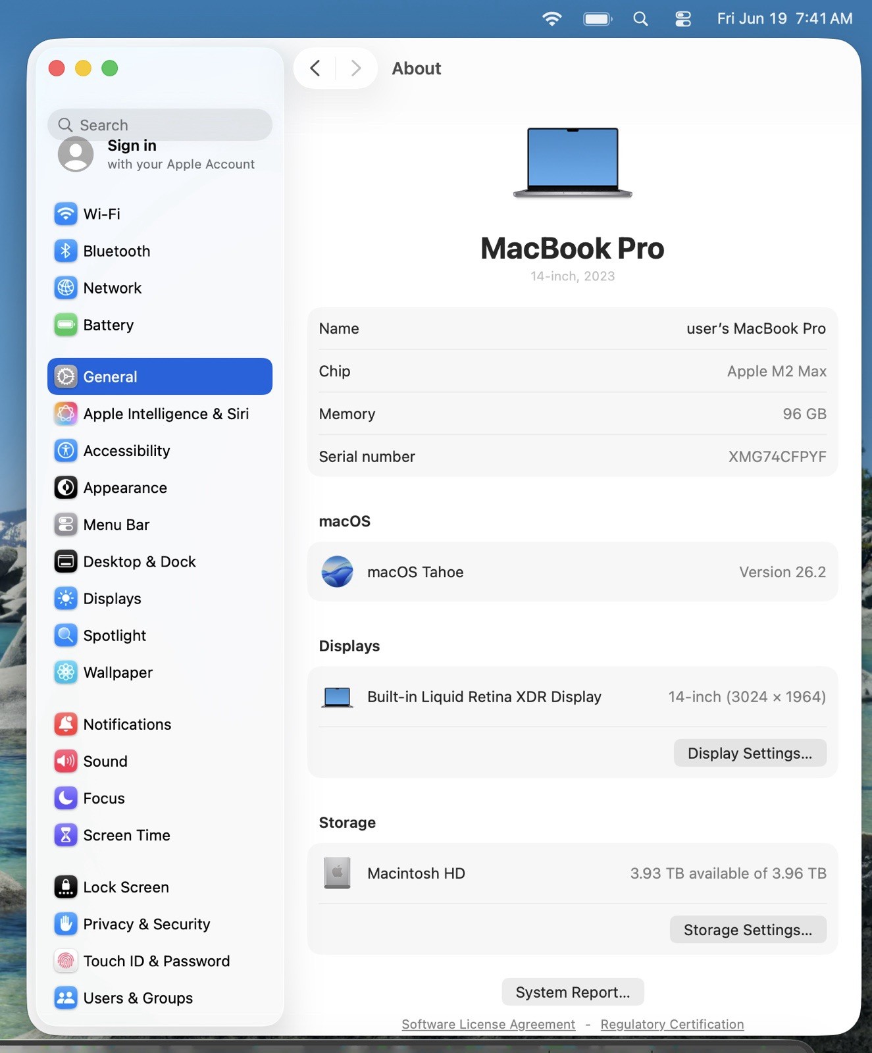Select the Wallpaper flower icon
Image resolution: width=872 pixels, height=1053 pixels.
pos(65,672)
